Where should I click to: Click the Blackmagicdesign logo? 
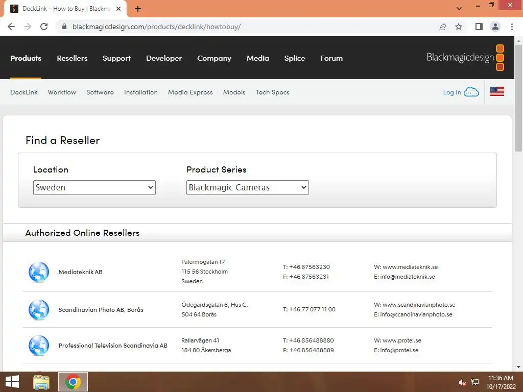(465, 58)
